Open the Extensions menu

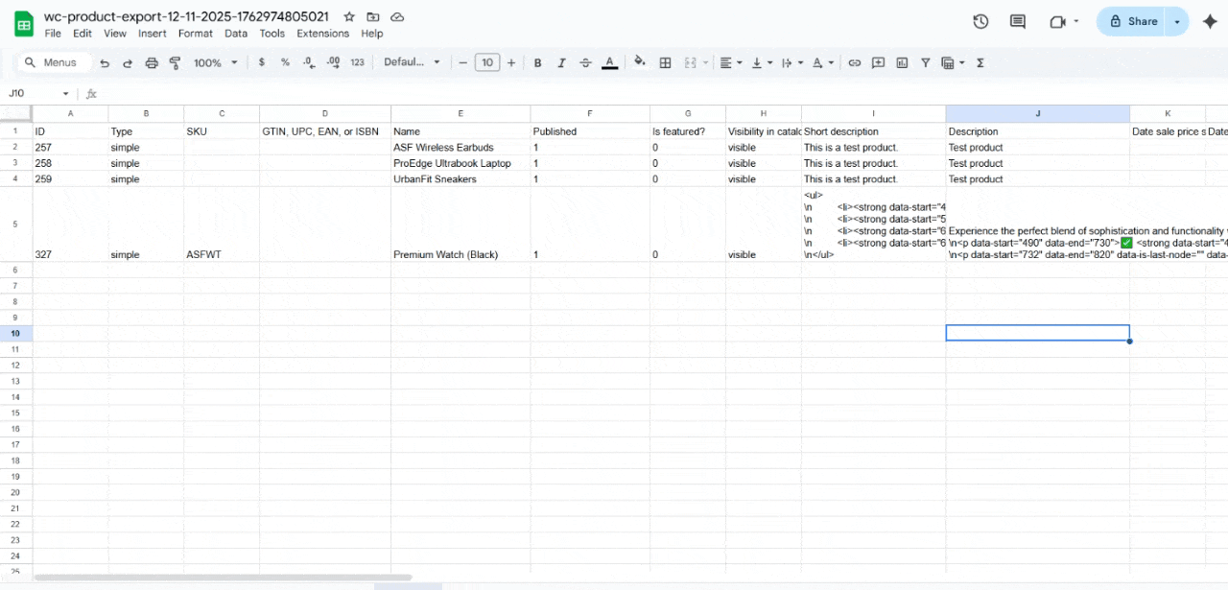[x=322, y=33]
